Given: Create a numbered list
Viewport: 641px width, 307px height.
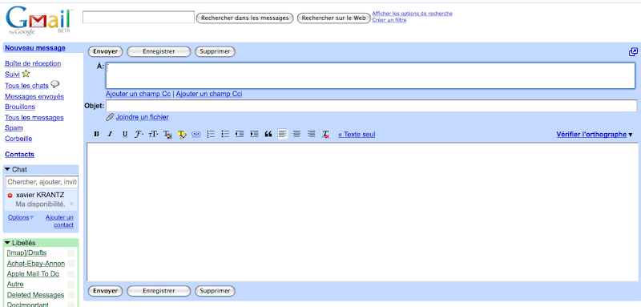Looking at the screenshot, I should tap(211, 134).
